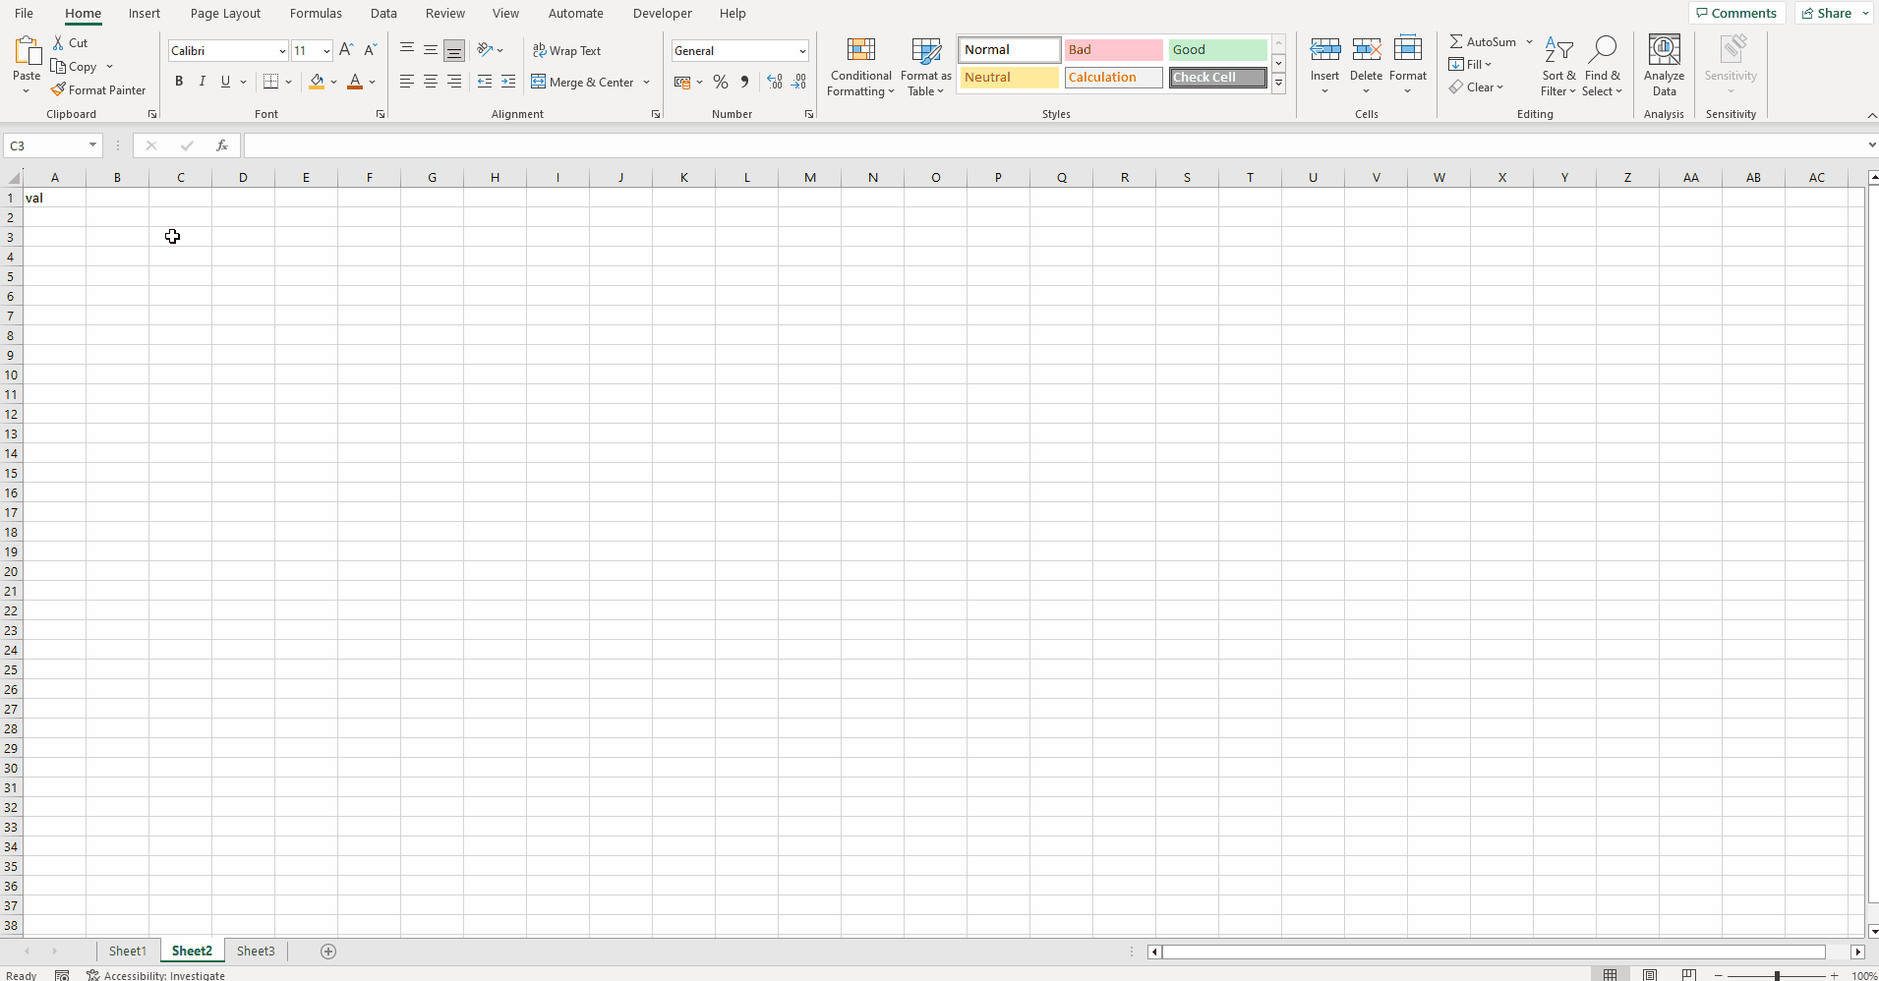Toggle Bold formatting
1879x981 pixels.
click(179, 82)
